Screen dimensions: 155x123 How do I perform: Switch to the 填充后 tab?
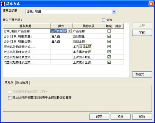click(x=9, y=82)
